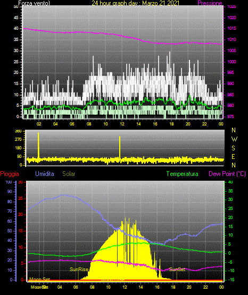Image resolution: width=248 pixels, height=295 pixels.
Task: Click the 12 hour tick on wind graph
Action: point(122,124)
